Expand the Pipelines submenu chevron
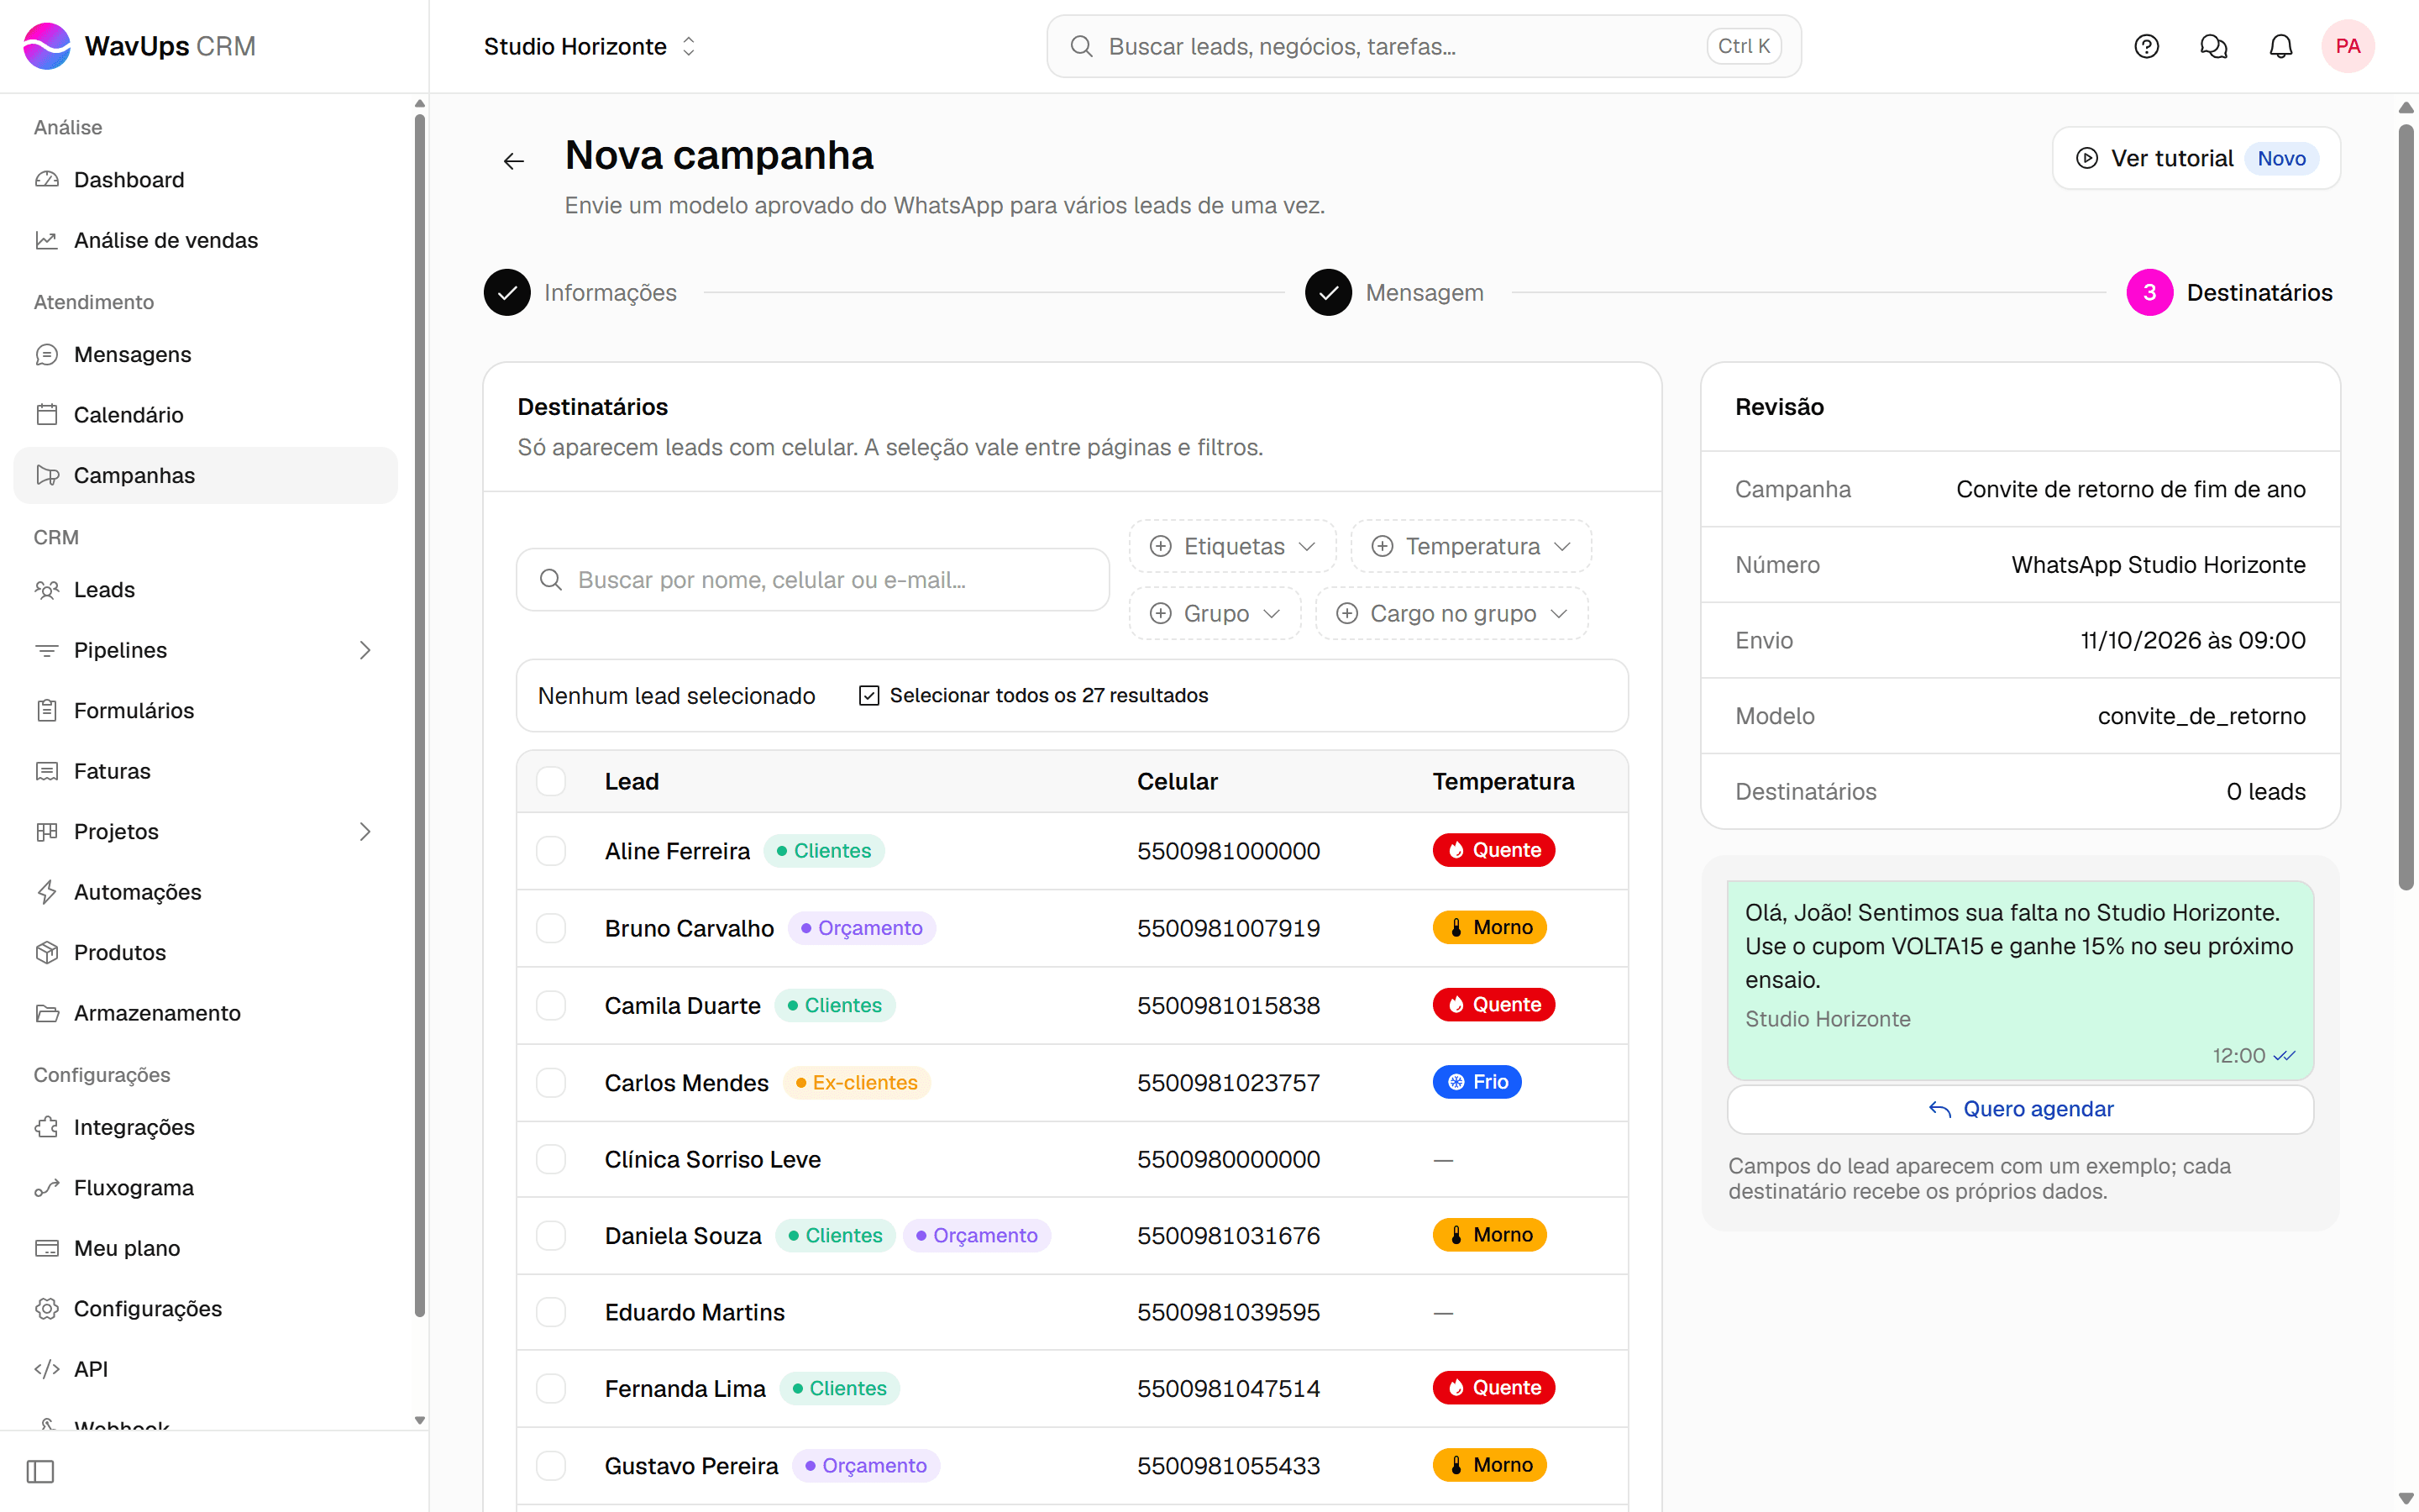Image resolution: width=2419 pixels, height=1512 pixels. (365, 650)
